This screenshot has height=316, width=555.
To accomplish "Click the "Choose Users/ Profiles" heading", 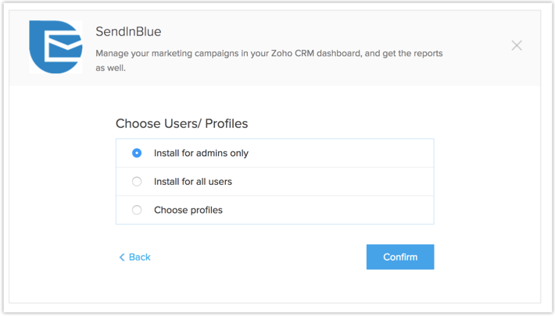I will (181, 123).
